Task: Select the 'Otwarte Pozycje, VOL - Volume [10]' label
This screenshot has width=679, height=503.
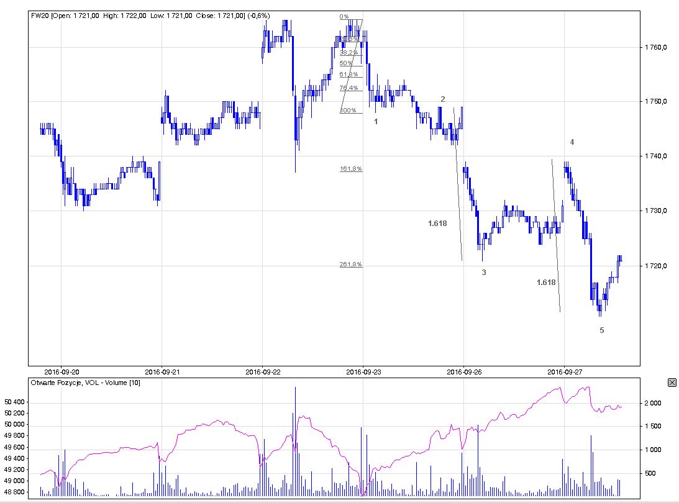Action: point(85,383)
